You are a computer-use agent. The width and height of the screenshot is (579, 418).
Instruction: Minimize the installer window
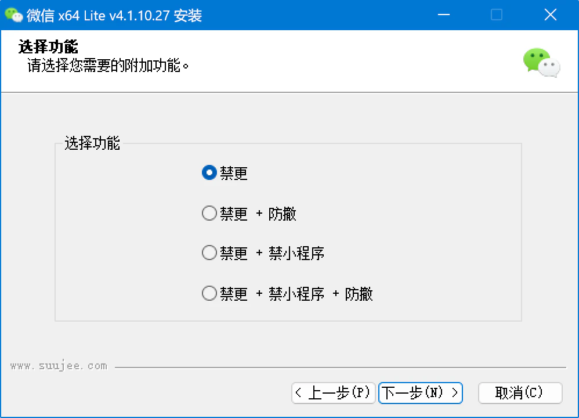[x=443, y=15]
